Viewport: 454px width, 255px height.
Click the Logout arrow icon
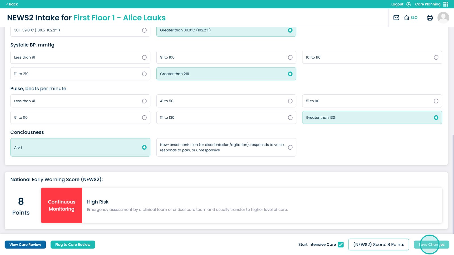tap(409, 4)
